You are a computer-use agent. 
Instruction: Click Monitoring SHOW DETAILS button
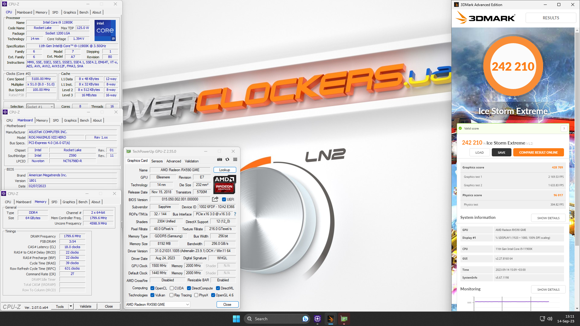point(548,289)
